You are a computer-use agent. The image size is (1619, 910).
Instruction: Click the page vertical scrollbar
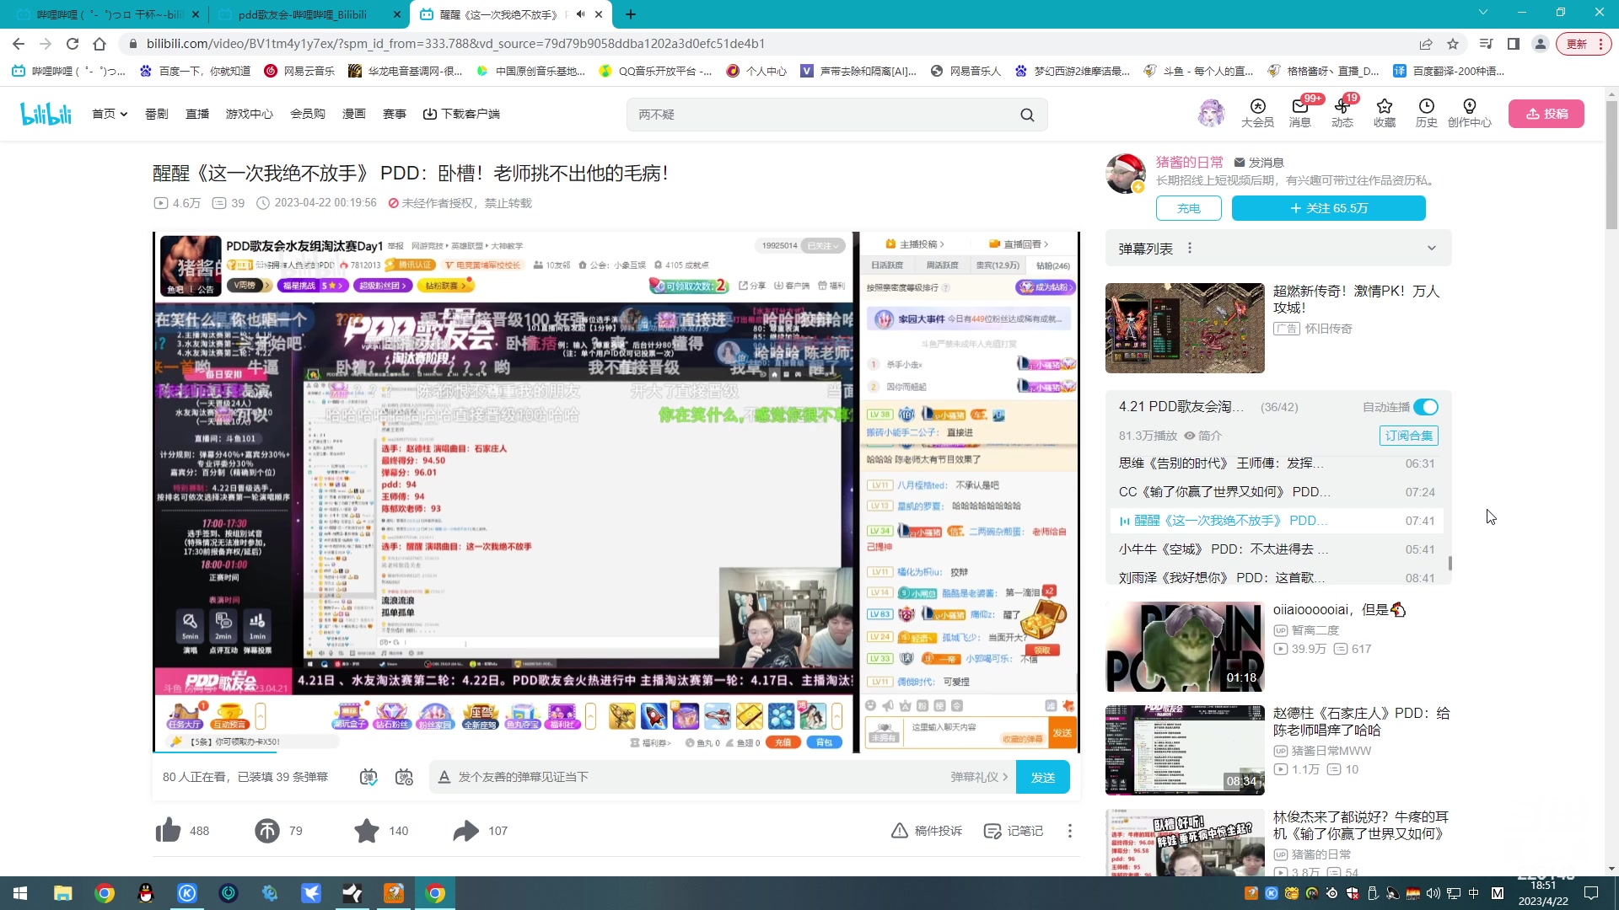point(1611,164)
